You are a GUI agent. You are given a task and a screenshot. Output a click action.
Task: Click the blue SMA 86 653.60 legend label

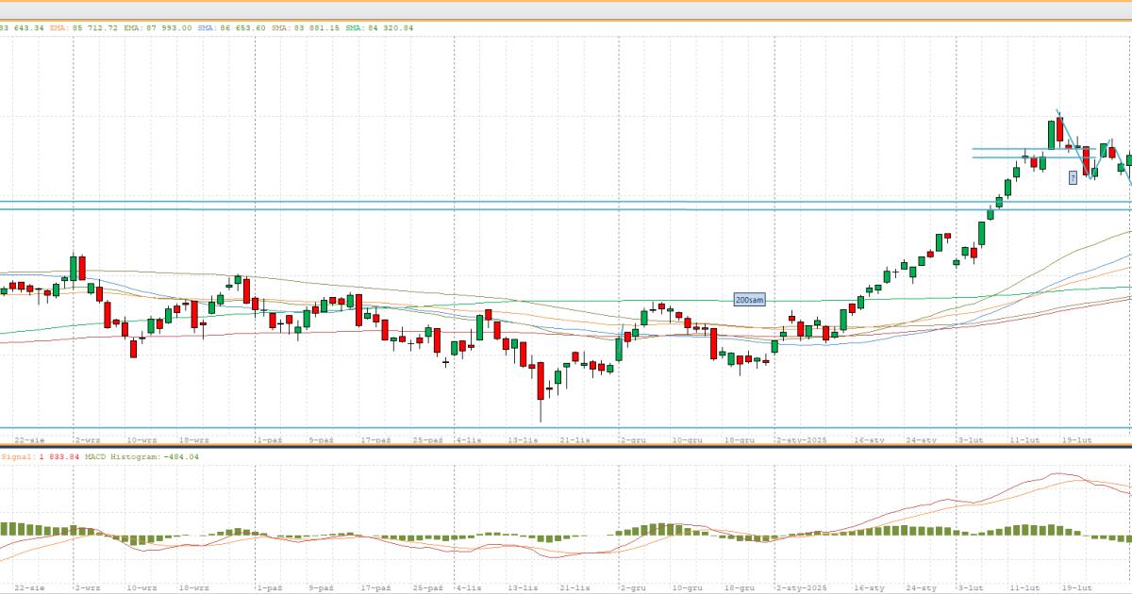tap(232, 28)
